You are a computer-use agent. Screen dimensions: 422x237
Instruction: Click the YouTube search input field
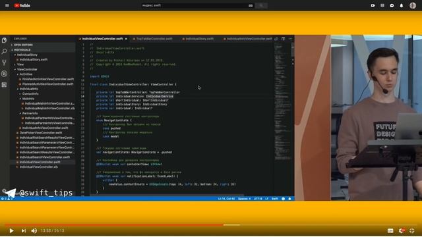point(195,5)
